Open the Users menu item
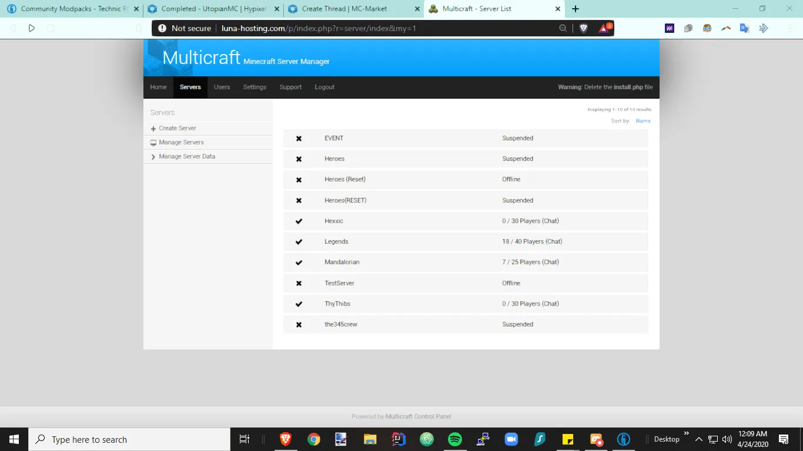 pyautogui.click(x=222, y=87)
